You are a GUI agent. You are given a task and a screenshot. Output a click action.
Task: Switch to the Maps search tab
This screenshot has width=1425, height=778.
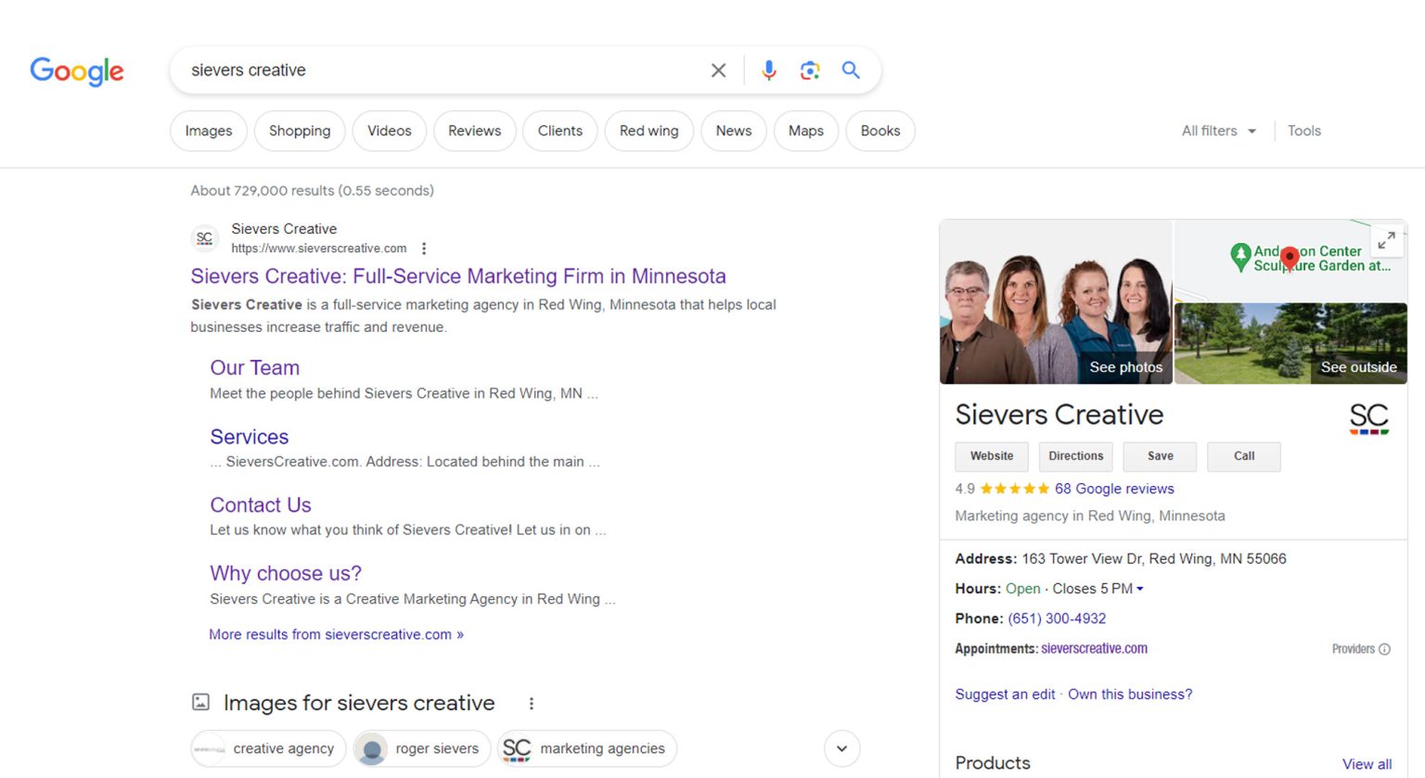pos(805,131)
